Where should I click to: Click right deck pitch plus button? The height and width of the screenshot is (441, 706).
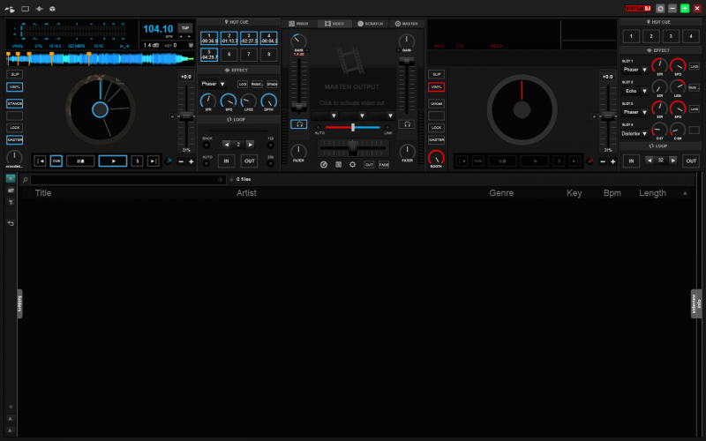612,161
